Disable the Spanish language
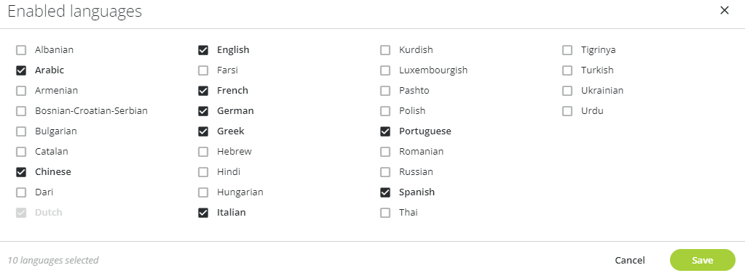This screenshot has width=745, height=273. click(x=385, y=192)
